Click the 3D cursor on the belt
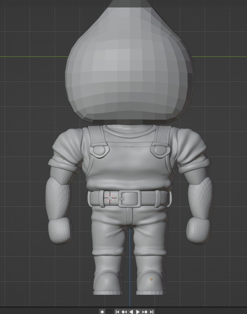 click(110, 198)
